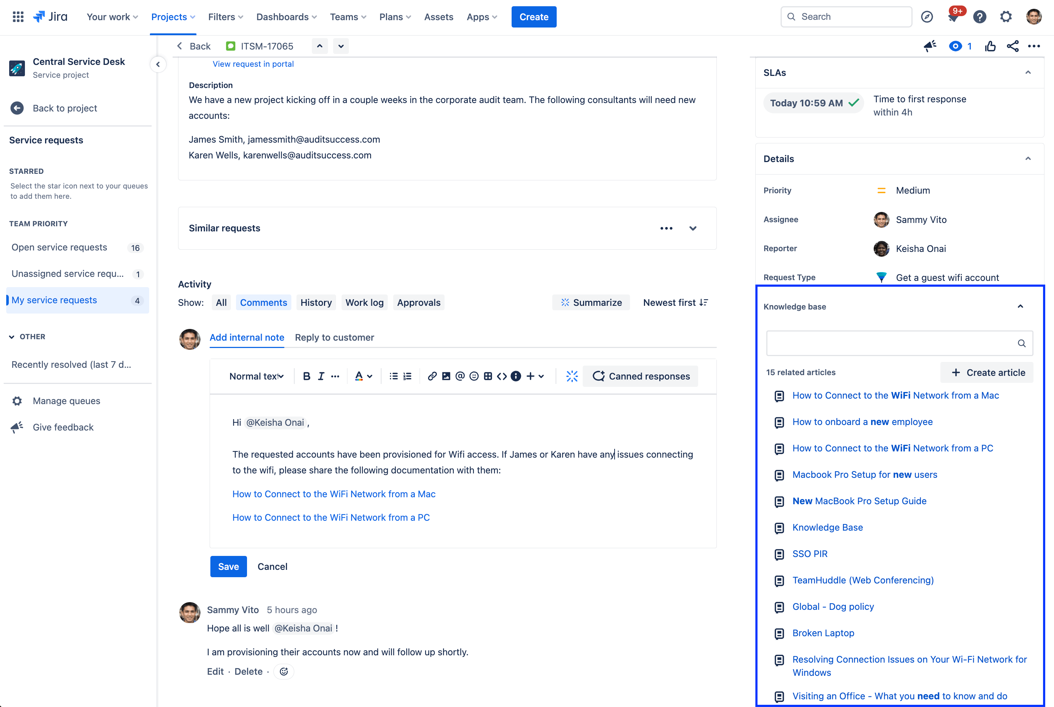1054x707 pixels.
Task: Click Create article button
Action: tap(988, 371)
